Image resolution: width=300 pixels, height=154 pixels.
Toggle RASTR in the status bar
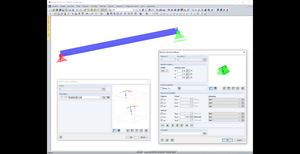(x=147, y=152)
